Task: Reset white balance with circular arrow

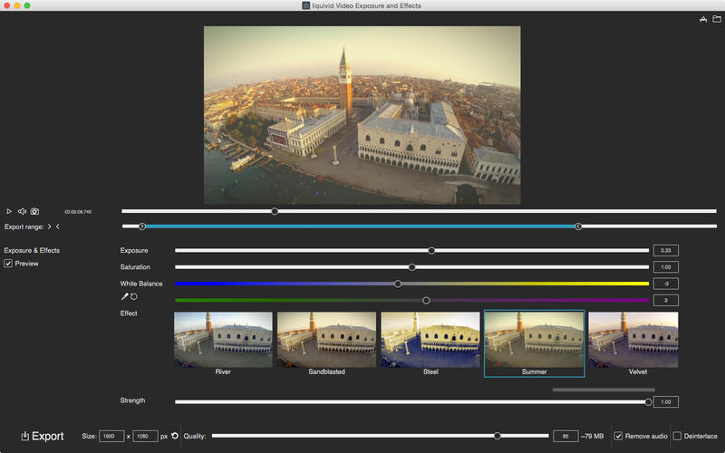Action: pos(133,297)
